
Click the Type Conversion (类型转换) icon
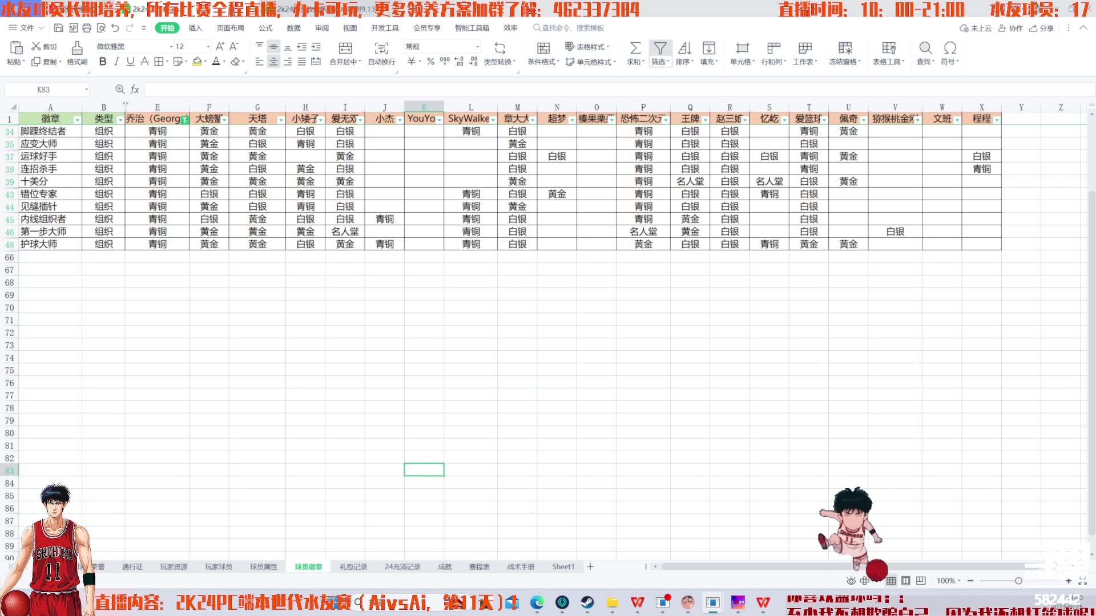click(500, 48)
